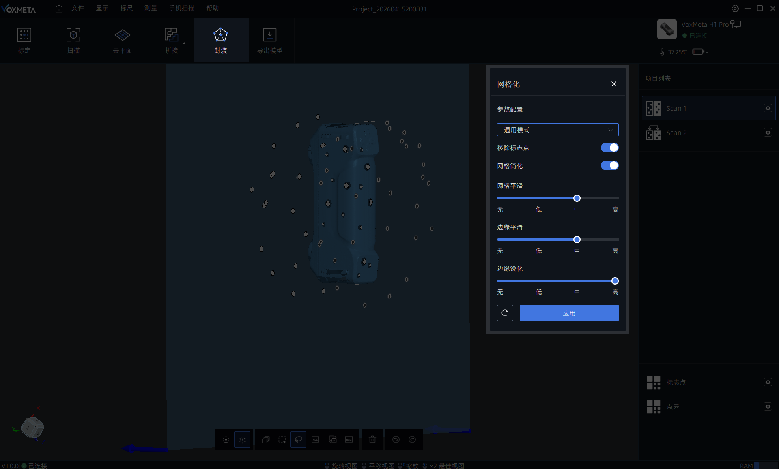Click the scanner temperature thermometer icon
Screen dimensions: 779x469
pos(662,52)
